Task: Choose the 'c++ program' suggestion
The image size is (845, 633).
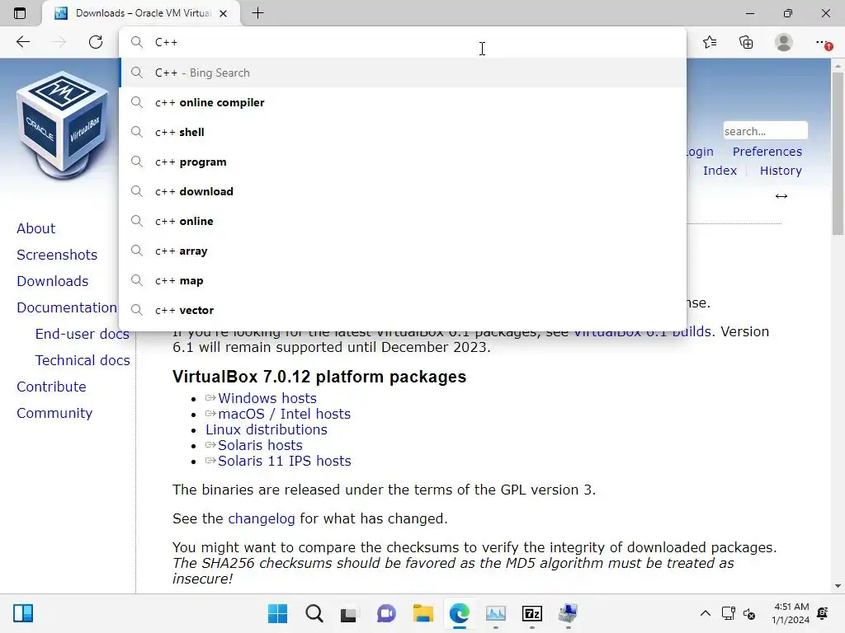Action: point(403,162)
